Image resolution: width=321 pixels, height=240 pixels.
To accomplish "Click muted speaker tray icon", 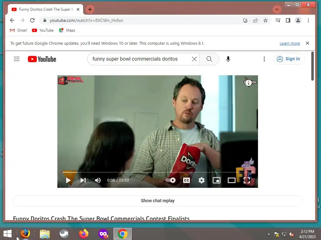I will pos(292,234).
